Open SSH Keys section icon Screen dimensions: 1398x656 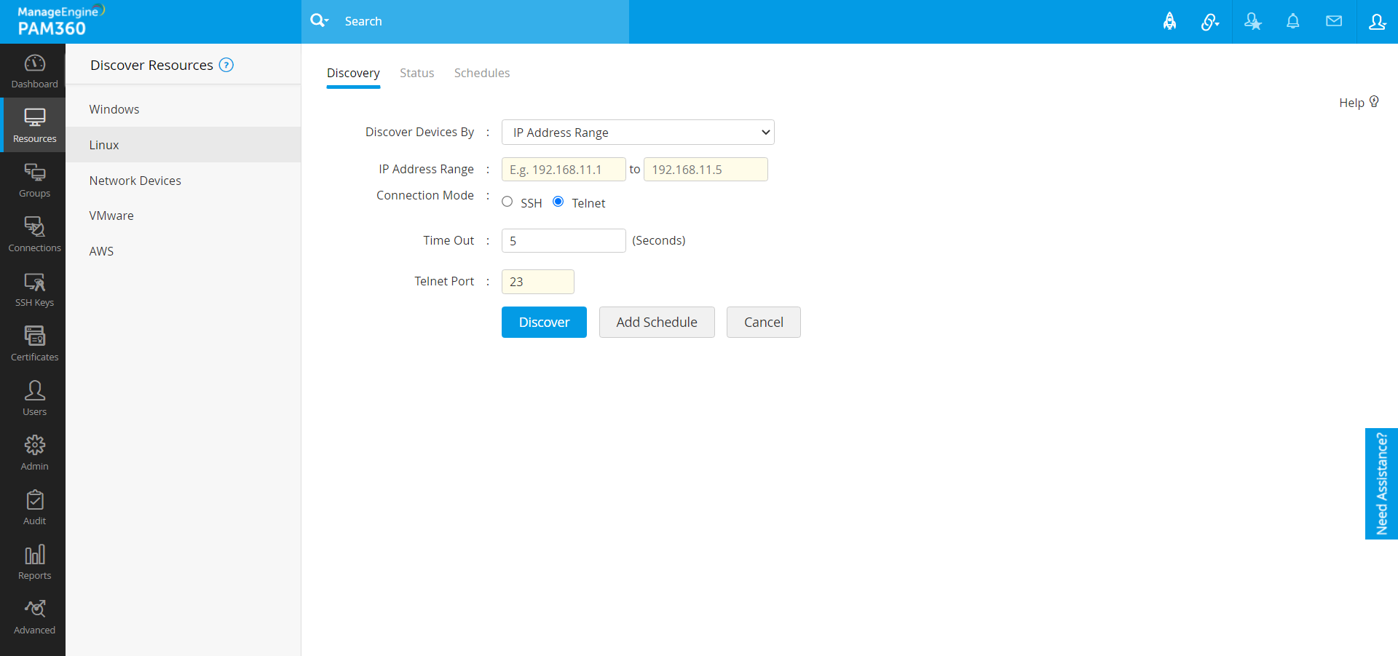tap(34, 282)
